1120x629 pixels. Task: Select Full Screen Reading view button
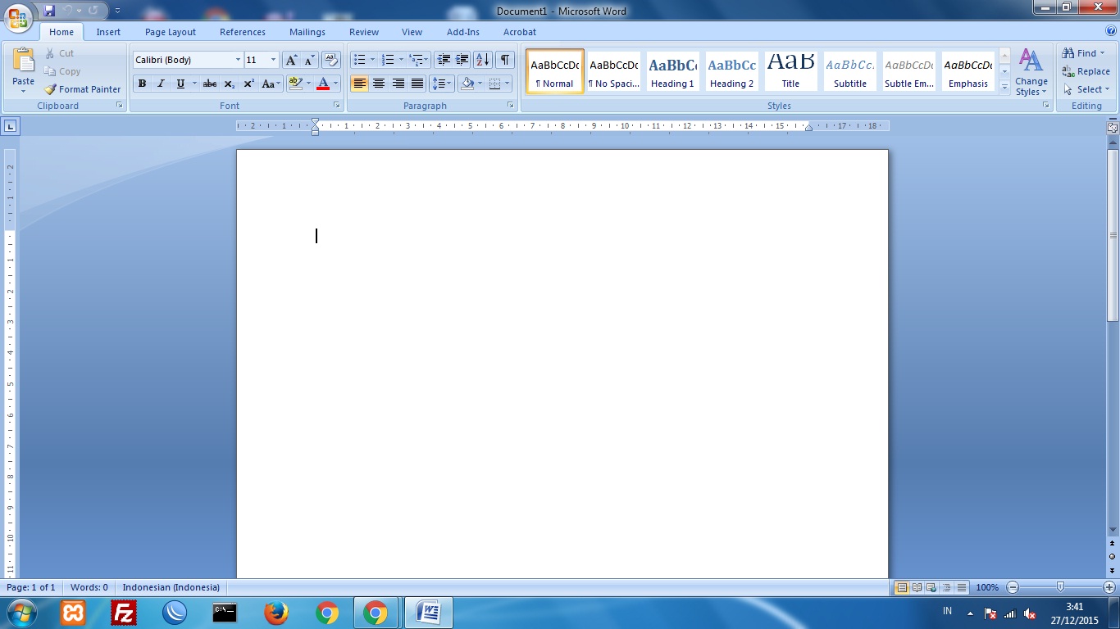[917, 587]
